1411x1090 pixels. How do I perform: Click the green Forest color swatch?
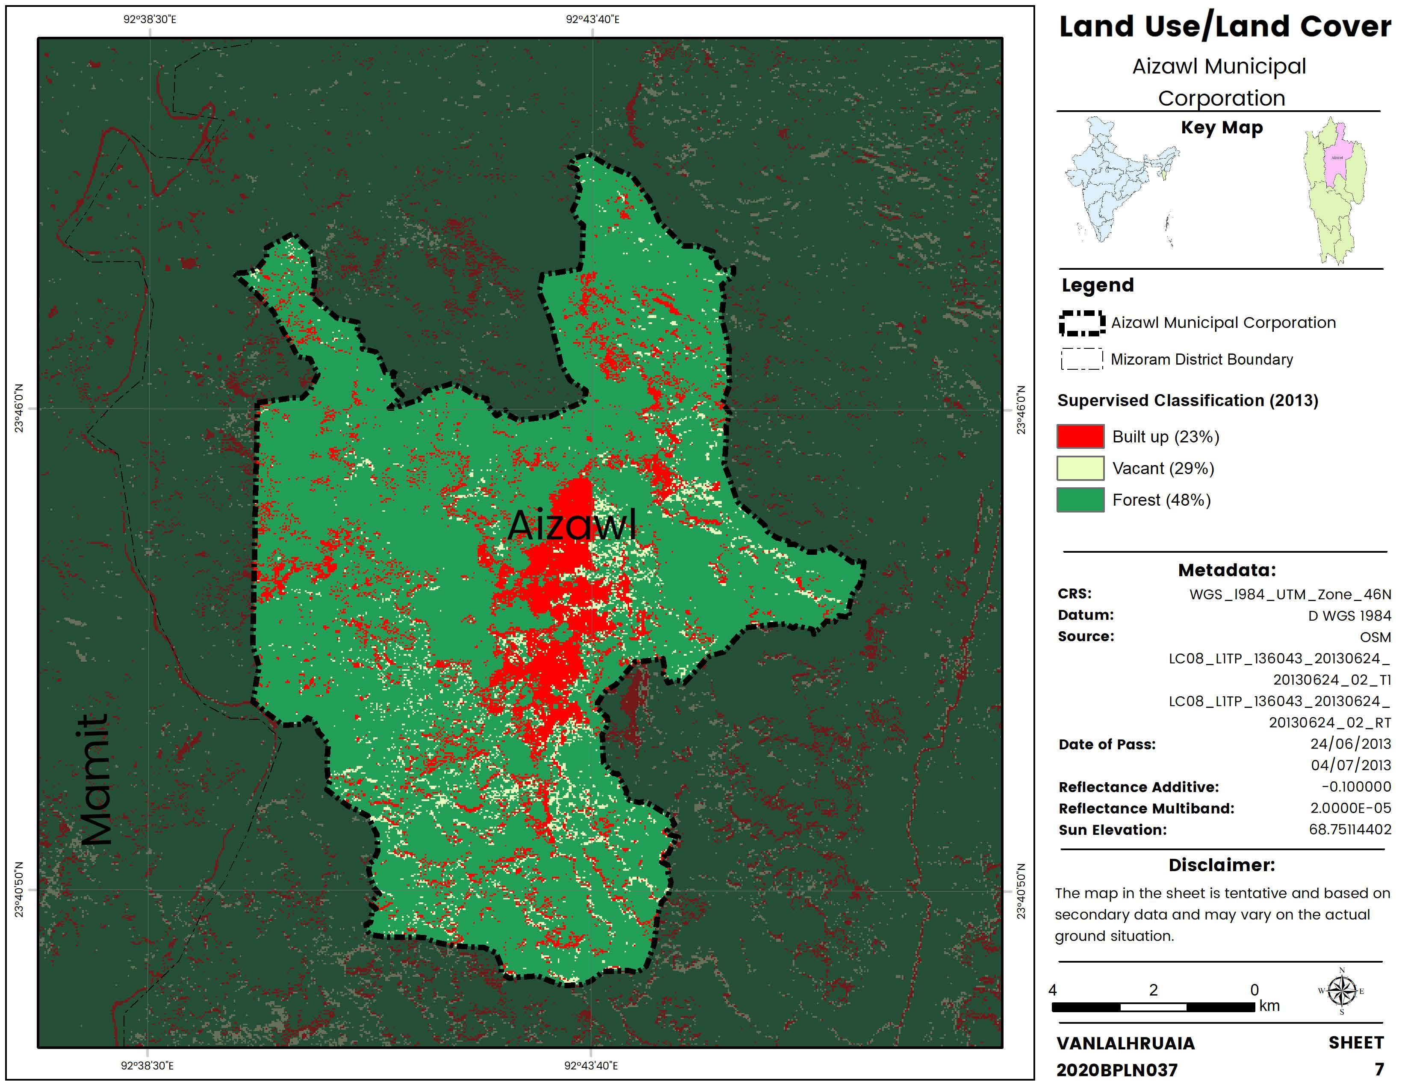pos(1080,500)
